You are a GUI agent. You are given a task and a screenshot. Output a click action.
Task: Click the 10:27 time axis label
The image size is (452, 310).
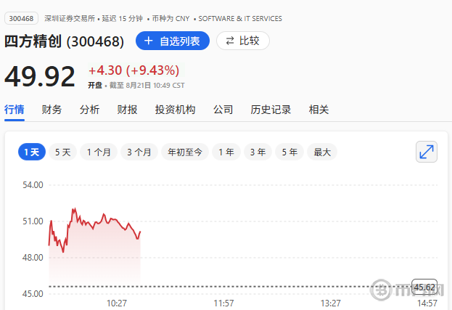(117, 303)
